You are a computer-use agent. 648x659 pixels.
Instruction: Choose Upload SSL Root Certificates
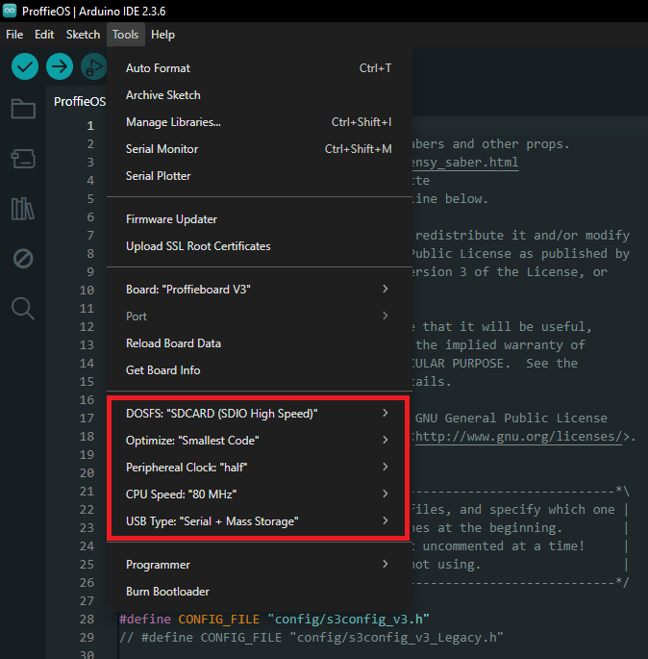click(259, 246)
